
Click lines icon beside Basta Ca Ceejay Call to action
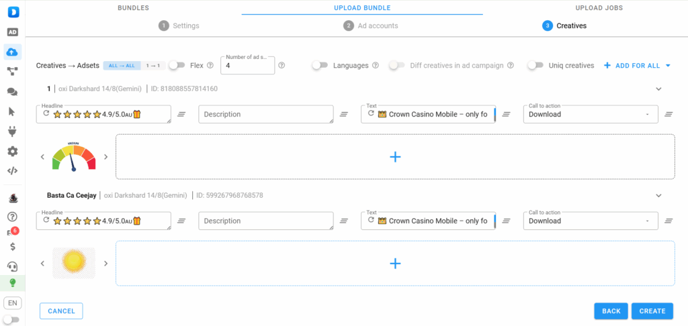(x=669, y=221)
